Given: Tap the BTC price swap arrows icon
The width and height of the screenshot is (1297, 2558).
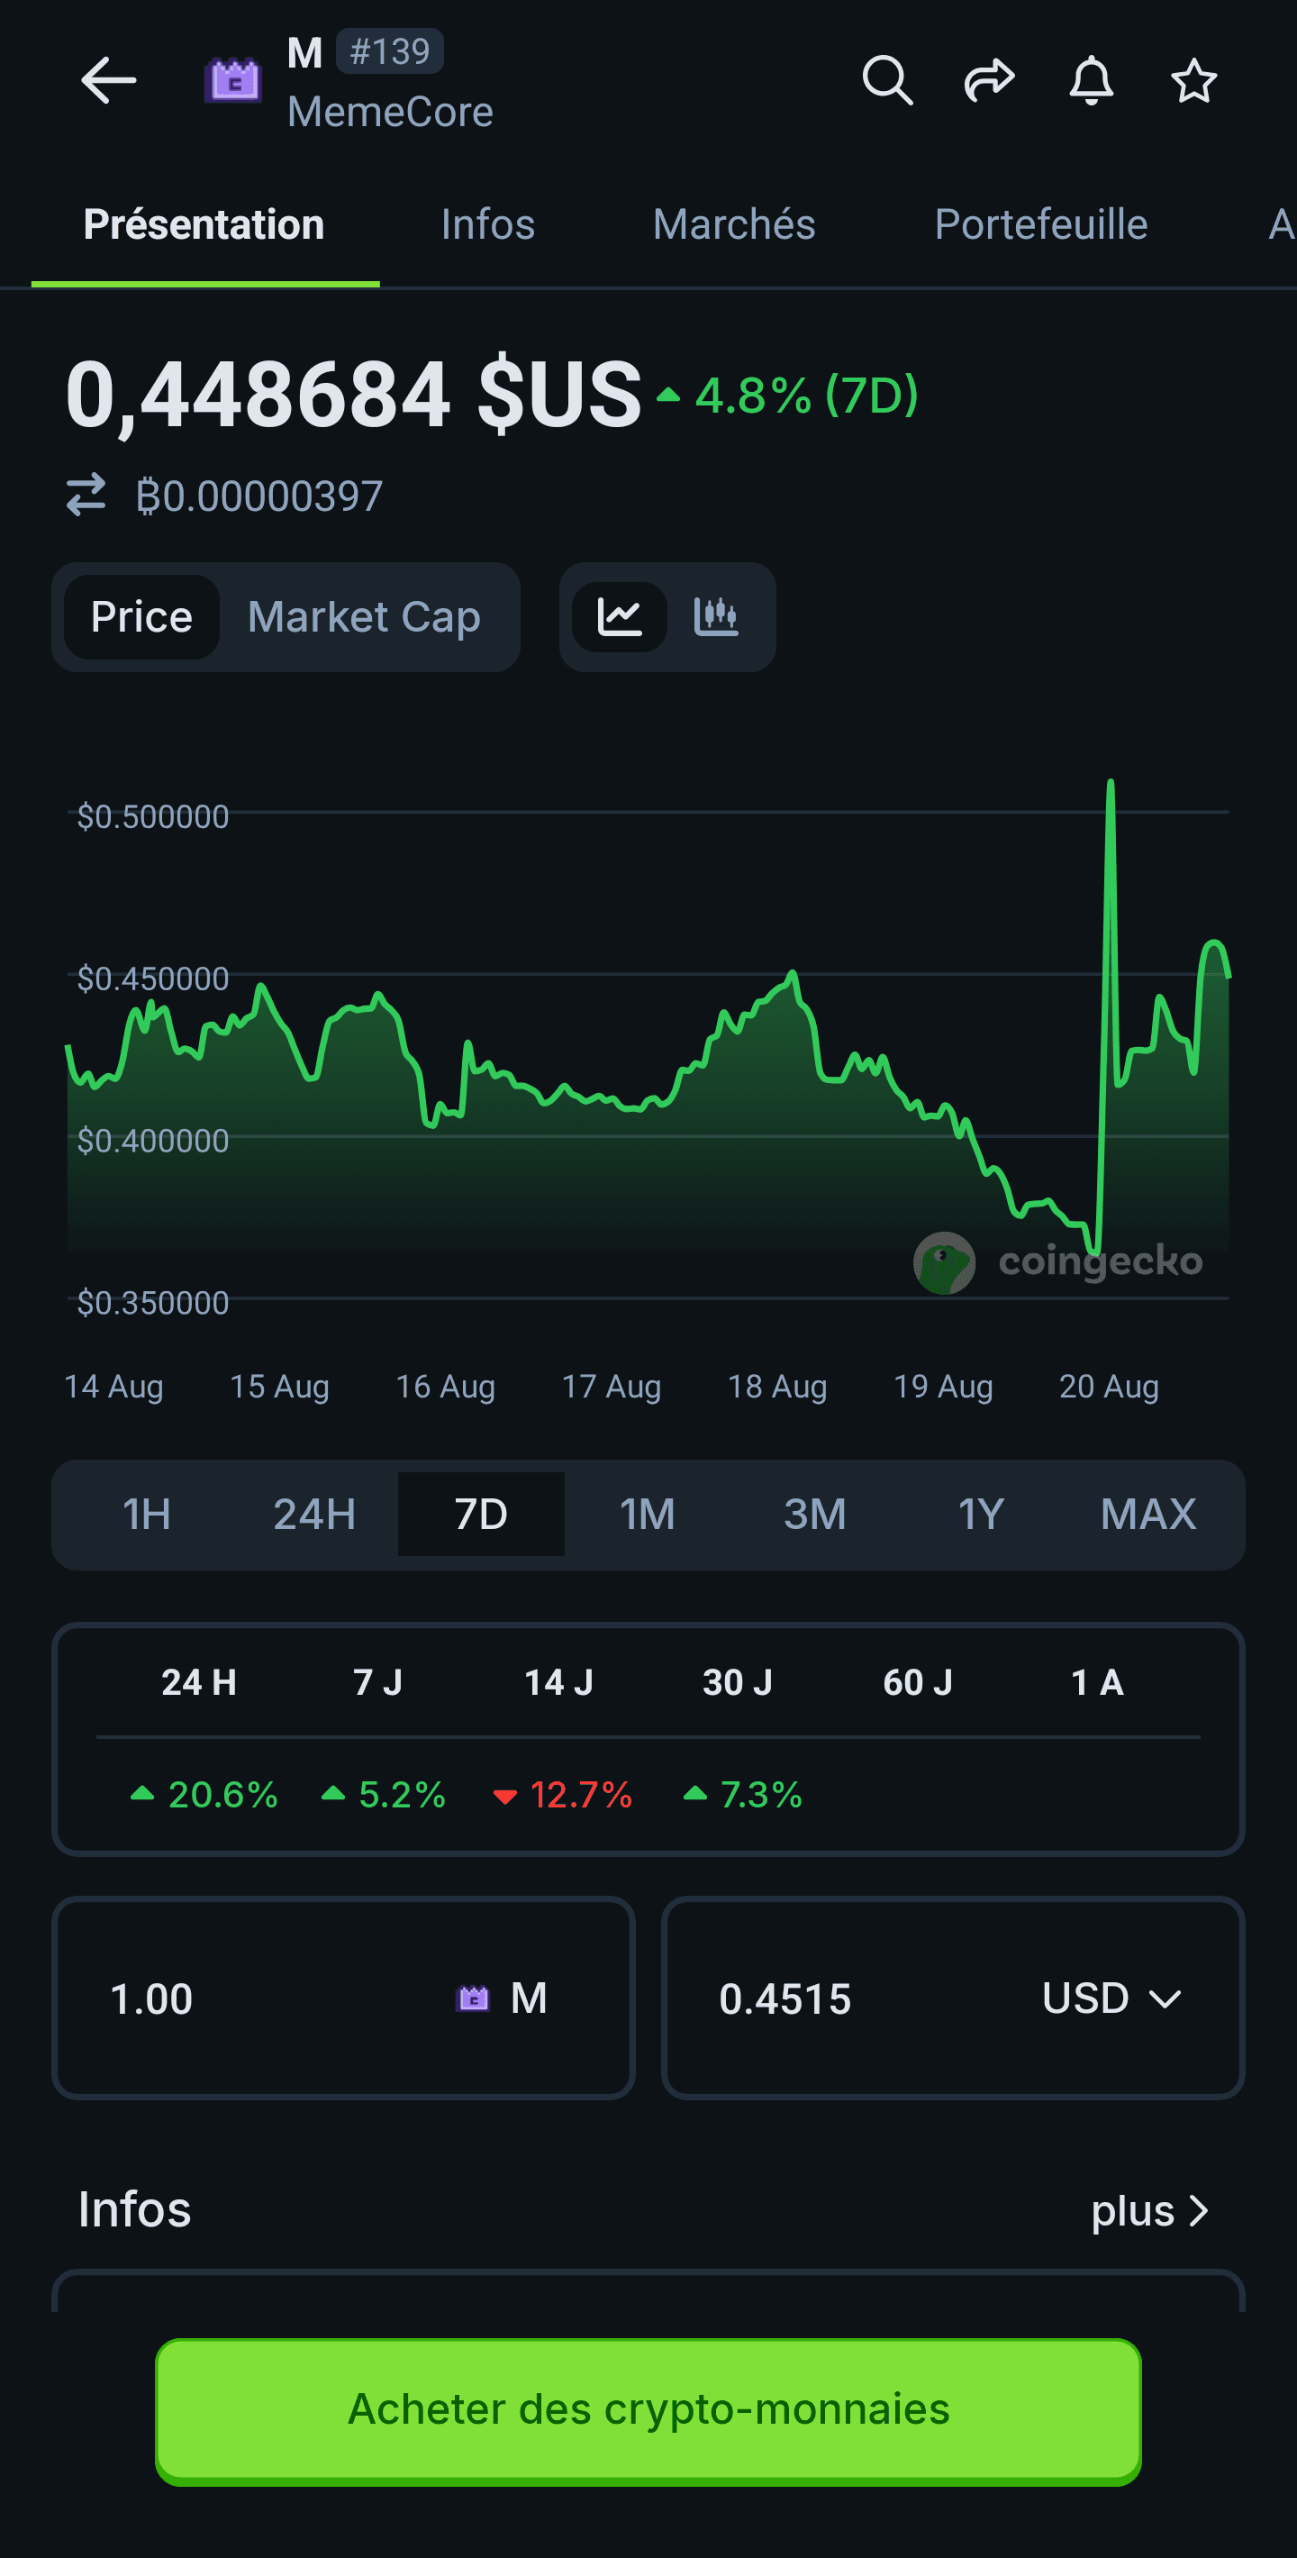Looking at the screenshot, I should (x=86, y=495).
